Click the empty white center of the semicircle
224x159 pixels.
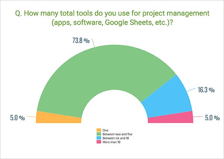pyautogui.click(x=115, y=112)
